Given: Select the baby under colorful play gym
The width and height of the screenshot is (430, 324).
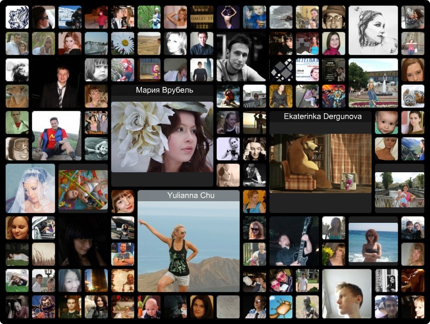Looking at the screenshot, I should coord(83,190).
